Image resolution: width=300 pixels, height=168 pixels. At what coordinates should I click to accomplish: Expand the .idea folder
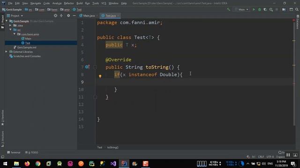tap(10, 25)
